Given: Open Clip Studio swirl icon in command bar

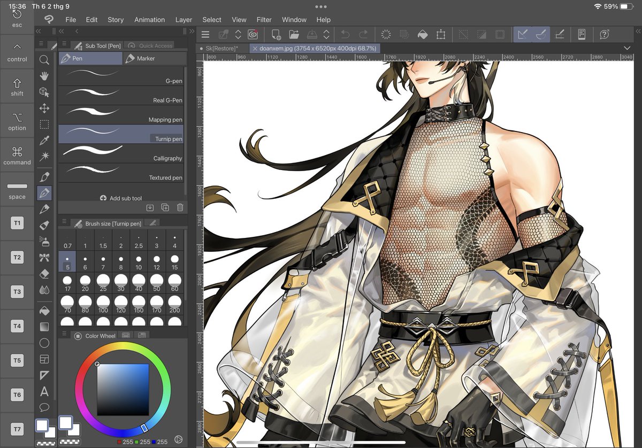Looking at the screenshot, I should point(253,34).
